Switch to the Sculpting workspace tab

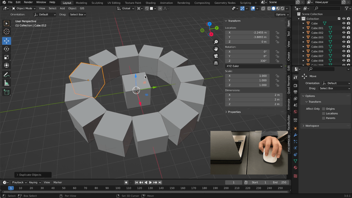97,3
